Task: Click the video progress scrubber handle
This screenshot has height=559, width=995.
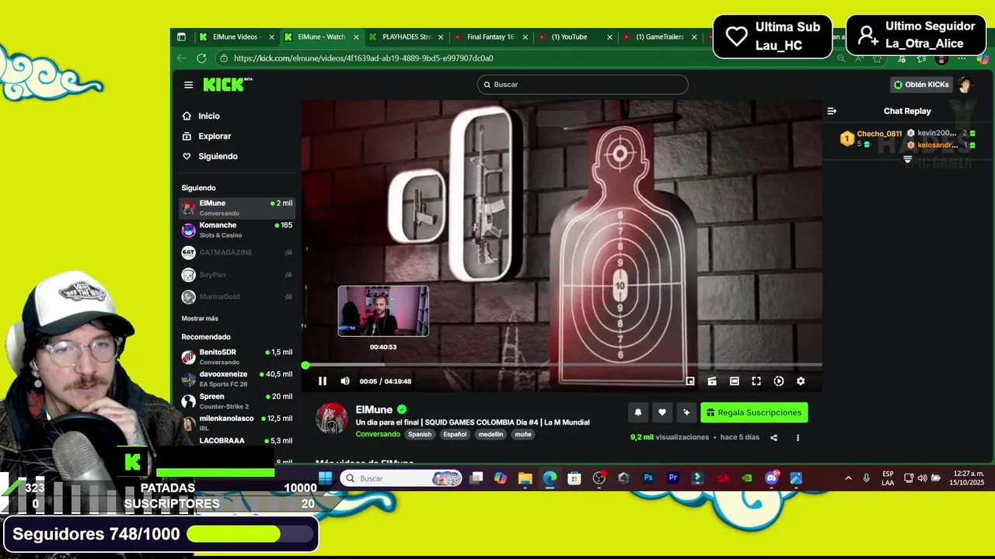Action: click(305, 365)
